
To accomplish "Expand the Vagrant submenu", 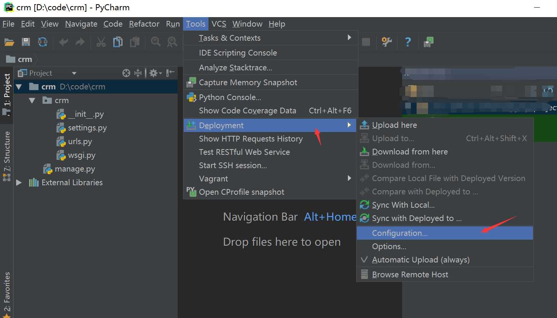I will 271,179.
